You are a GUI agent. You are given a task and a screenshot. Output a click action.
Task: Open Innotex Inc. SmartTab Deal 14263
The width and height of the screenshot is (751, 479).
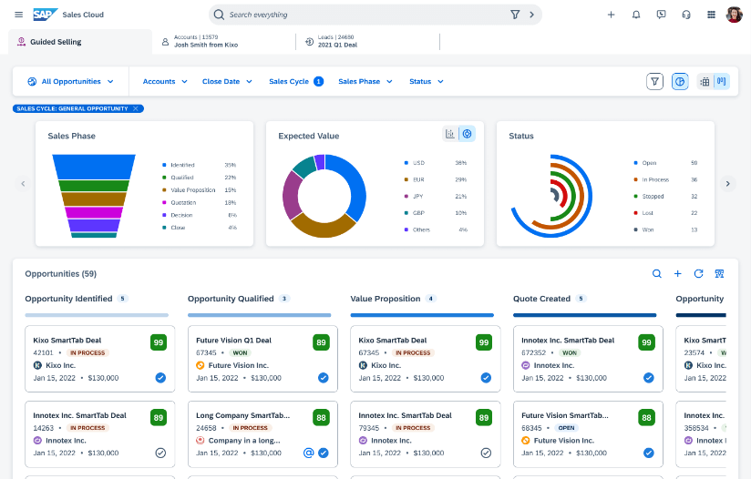point(99,434)
